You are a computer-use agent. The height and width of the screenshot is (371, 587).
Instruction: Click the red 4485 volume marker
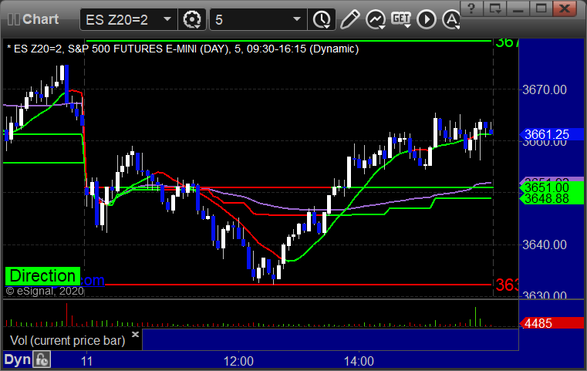pos(550,323)
